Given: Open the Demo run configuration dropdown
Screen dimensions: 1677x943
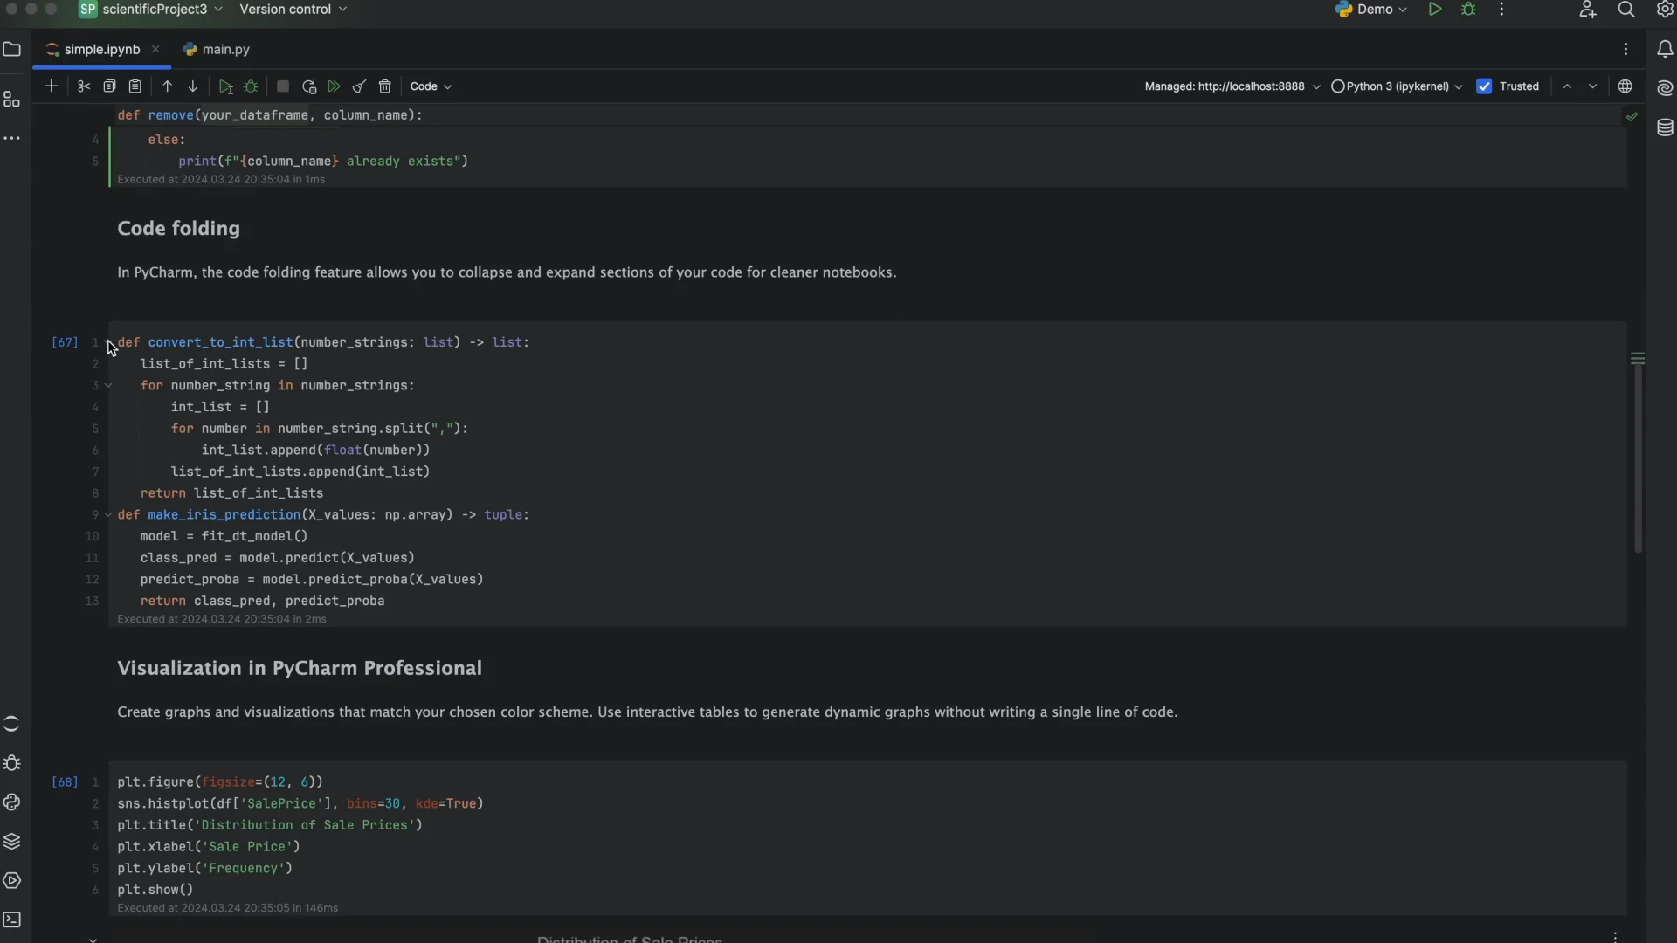Looking at the screenshot, I should click(x=1372, y=10).
